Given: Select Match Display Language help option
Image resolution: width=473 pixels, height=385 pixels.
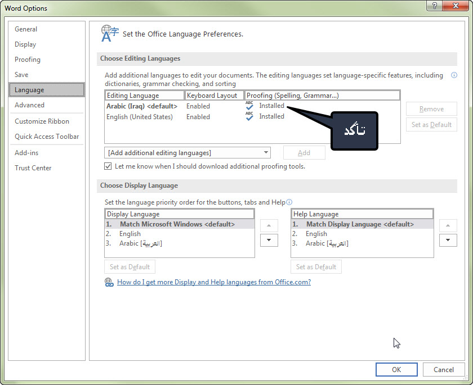Looking at the screenshot, I should (x=362, y=224).
